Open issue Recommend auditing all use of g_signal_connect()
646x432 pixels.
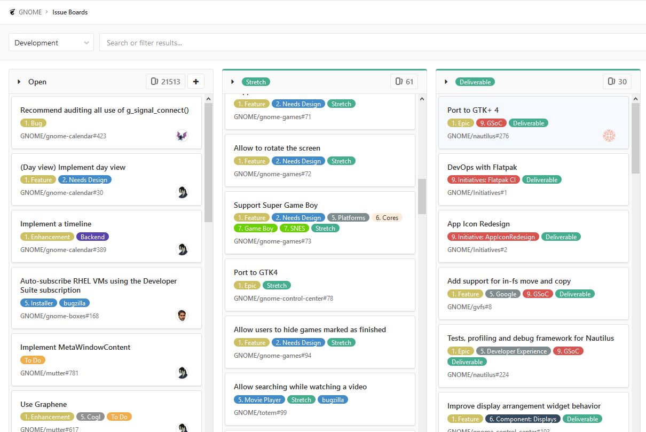click(105, 110)
